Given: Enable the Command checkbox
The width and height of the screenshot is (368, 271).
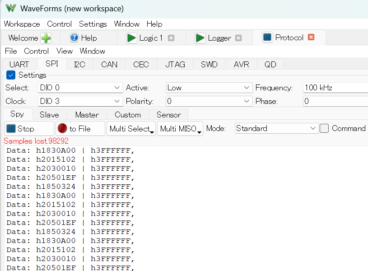Looking at the screenshot, I should tap(324, 128).
